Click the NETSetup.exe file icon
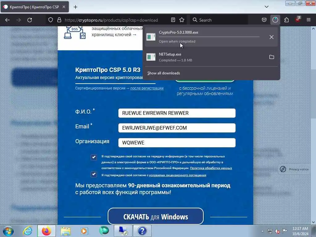This screenshot has height=237, width=316. (x=151, y=57)
